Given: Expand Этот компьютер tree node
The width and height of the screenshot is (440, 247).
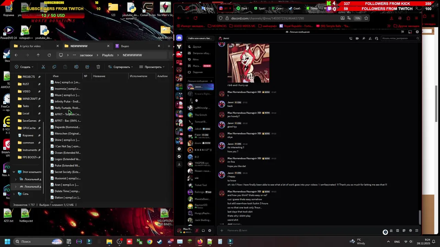Looking at the screenshot, I should [x=14, y=172].
